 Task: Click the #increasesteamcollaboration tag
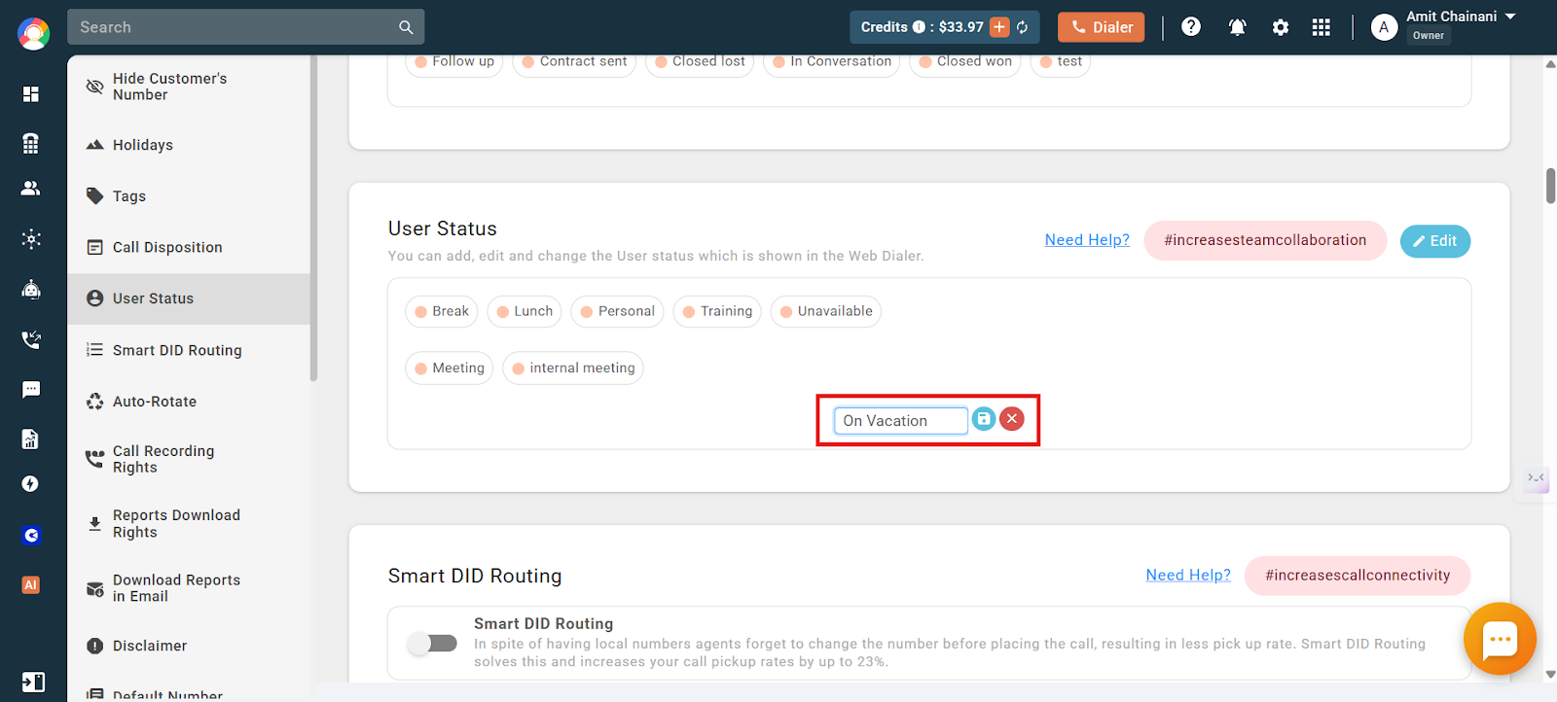coord(1265,240)
